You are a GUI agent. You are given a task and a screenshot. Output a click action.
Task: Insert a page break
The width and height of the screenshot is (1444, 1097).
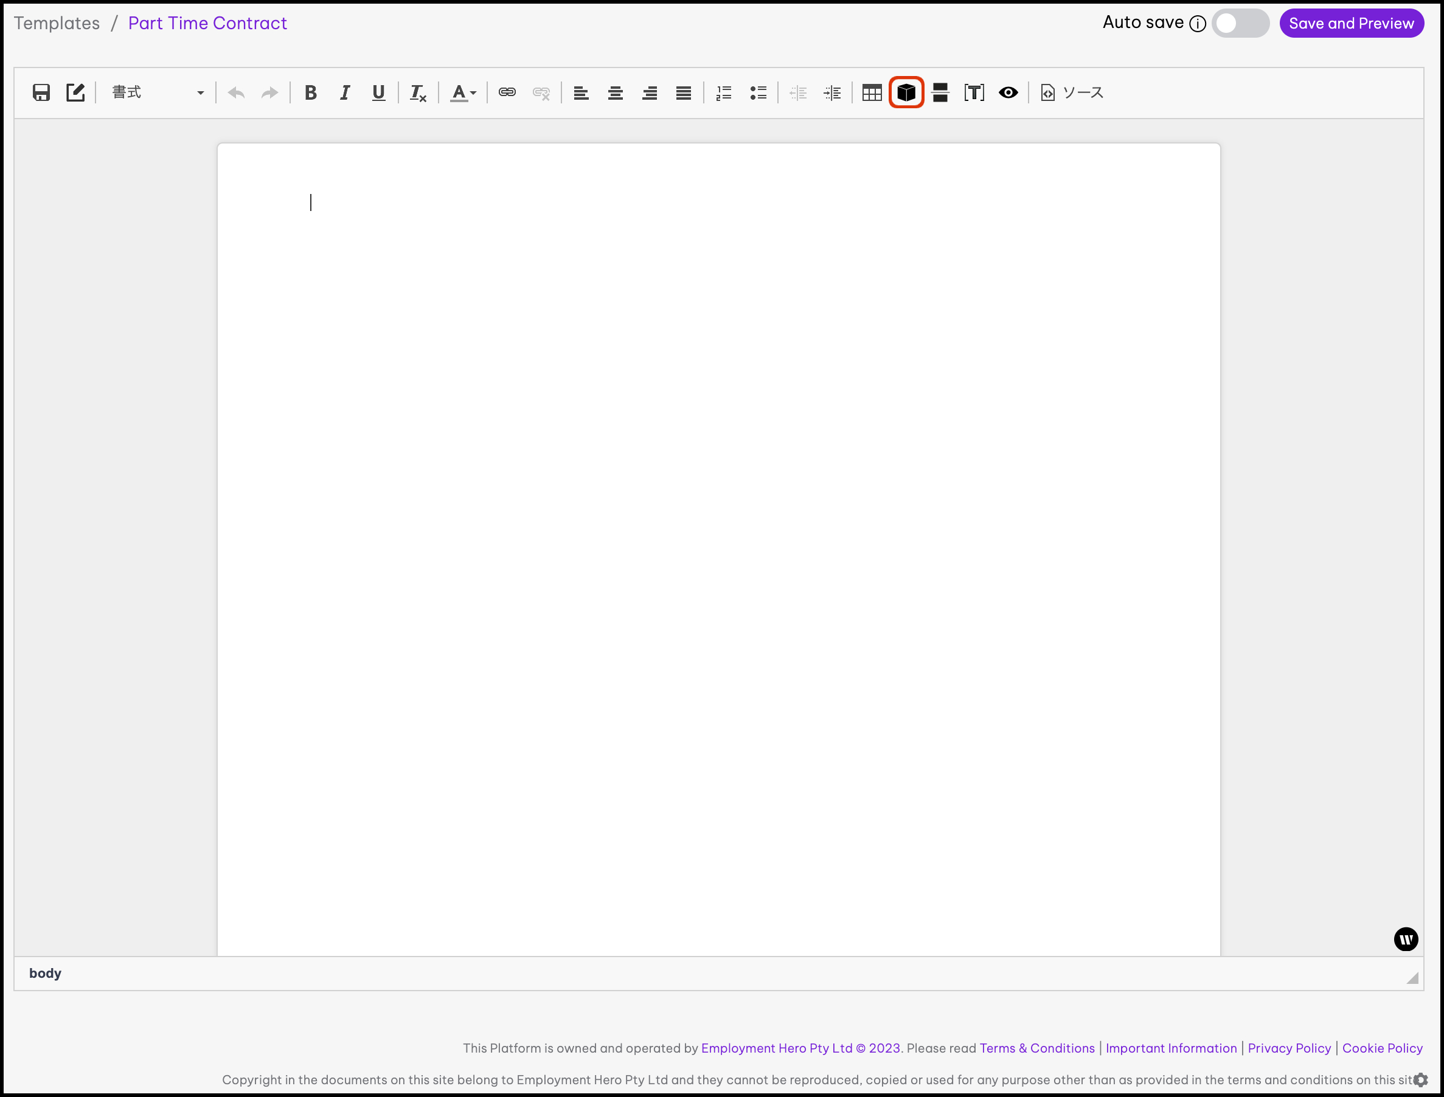click(x=940, y=92)
